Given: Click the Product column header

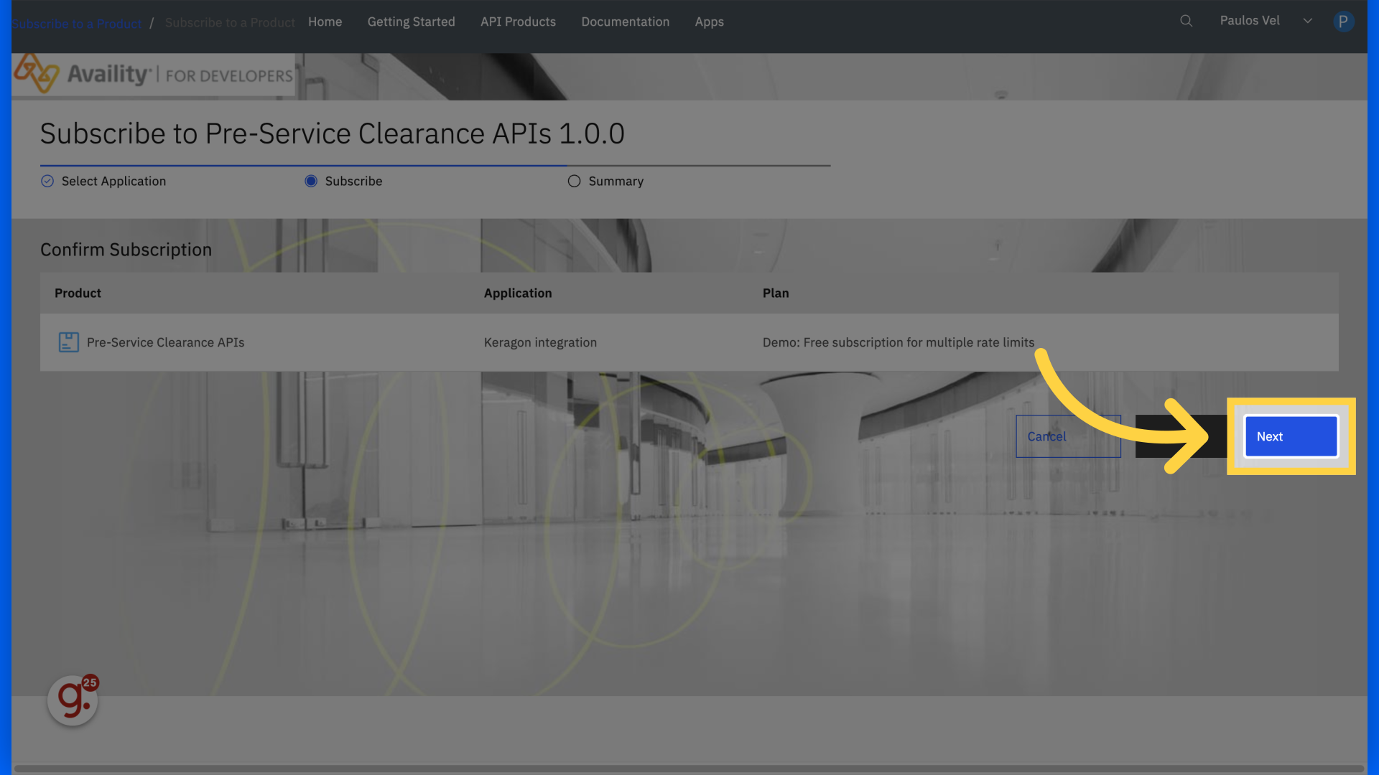Looking at the screenshot, I should click(78, 293).
